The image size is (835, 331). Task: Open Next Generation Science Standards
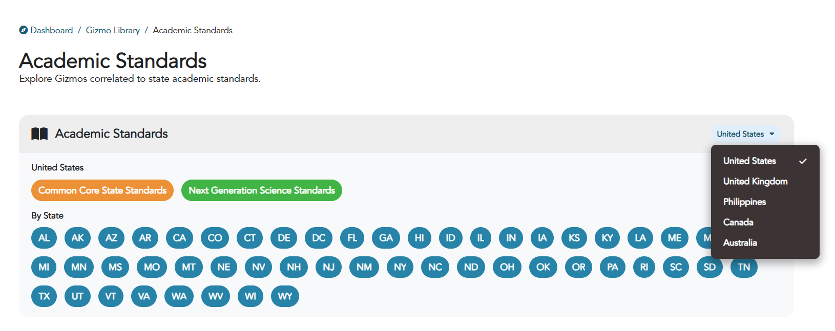click(x=261, y=190)
